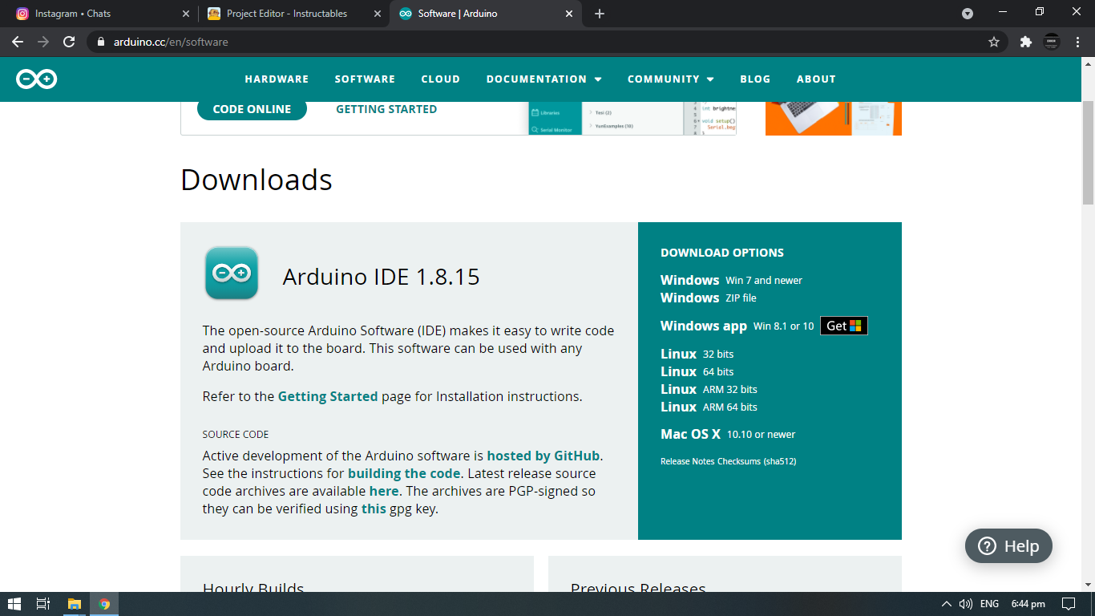Viewport: 1095px width, 616px height.
Task: Follow the hosted by GitHub link
Action: point(543,456)
